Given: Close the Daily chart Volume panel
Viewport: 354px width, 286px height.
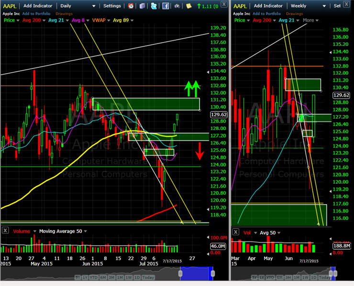Looking at the screenshot, I should click(5, 231).
